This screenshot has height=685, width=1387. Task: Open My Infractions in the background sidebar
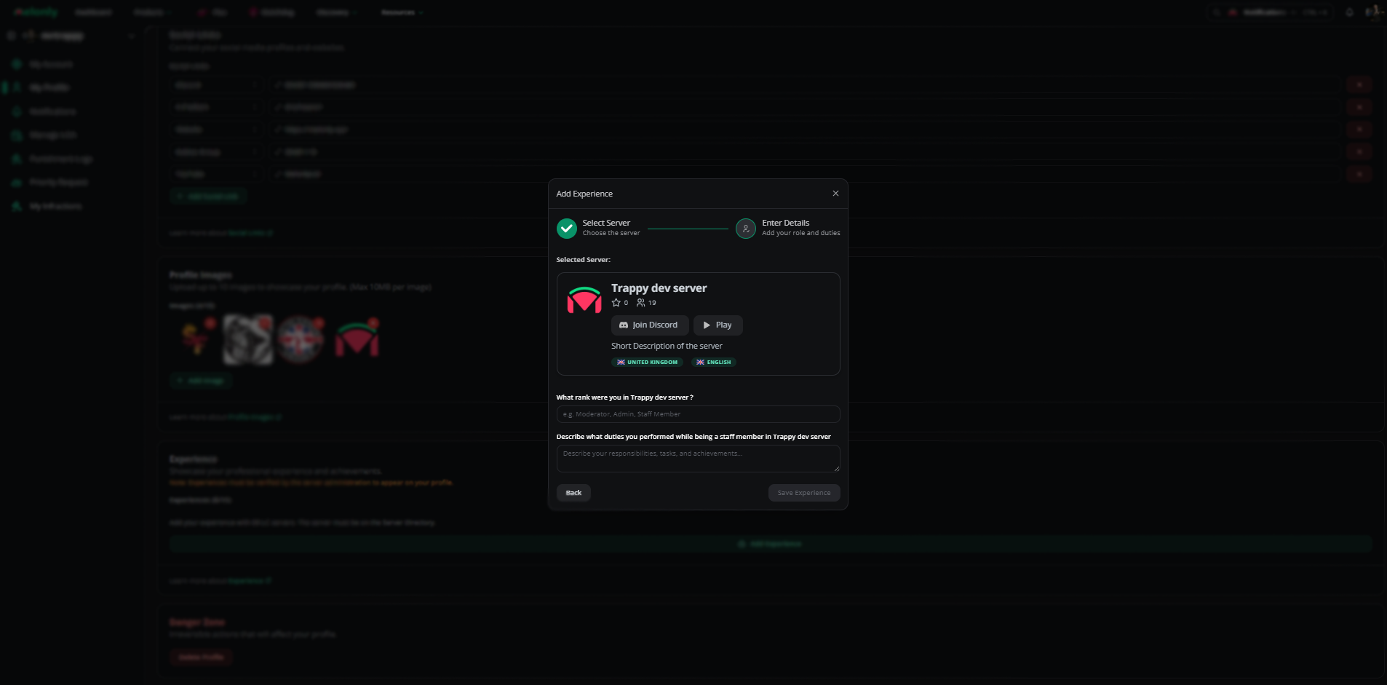[x=55, y=207]
